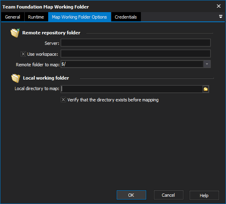226x204 pixels.
Task: Toggle Verify that the directory exists checkbox
Action: click(63, 100)
